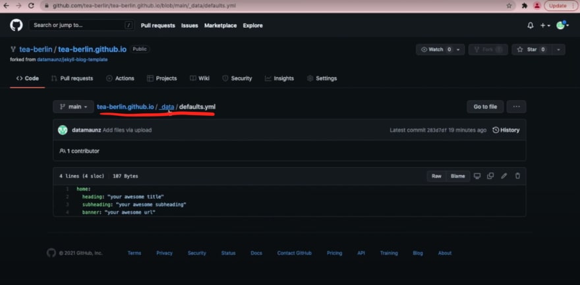Open the Explore page

[x=252, y=26]
